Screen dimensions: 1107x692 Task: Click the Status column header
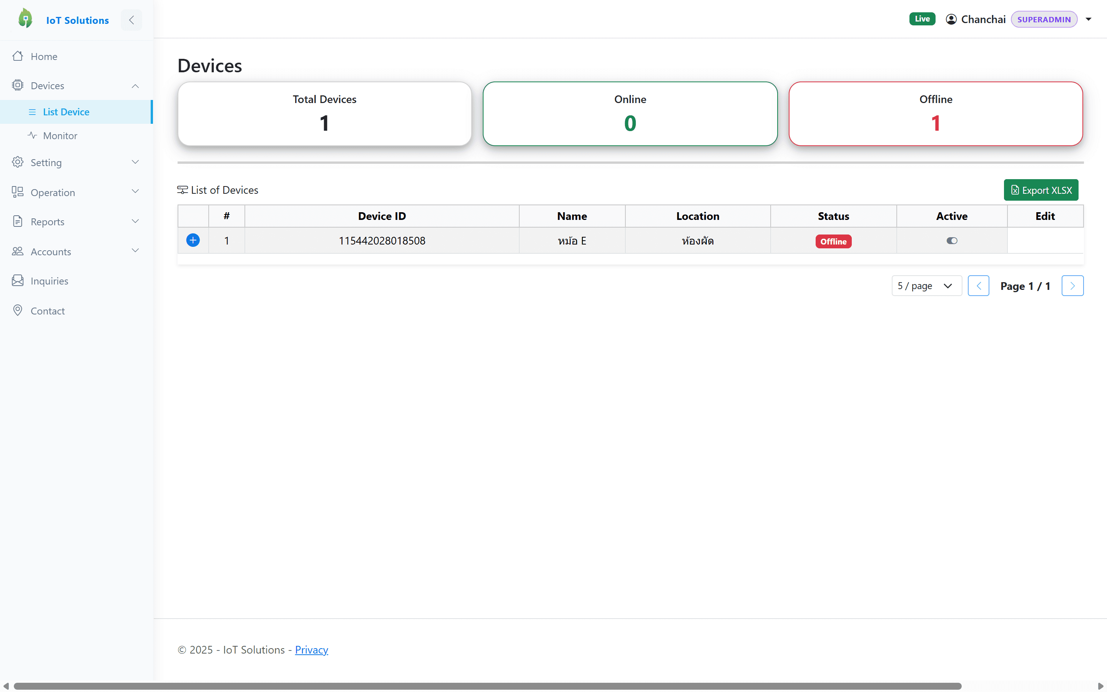click(833, 216)
